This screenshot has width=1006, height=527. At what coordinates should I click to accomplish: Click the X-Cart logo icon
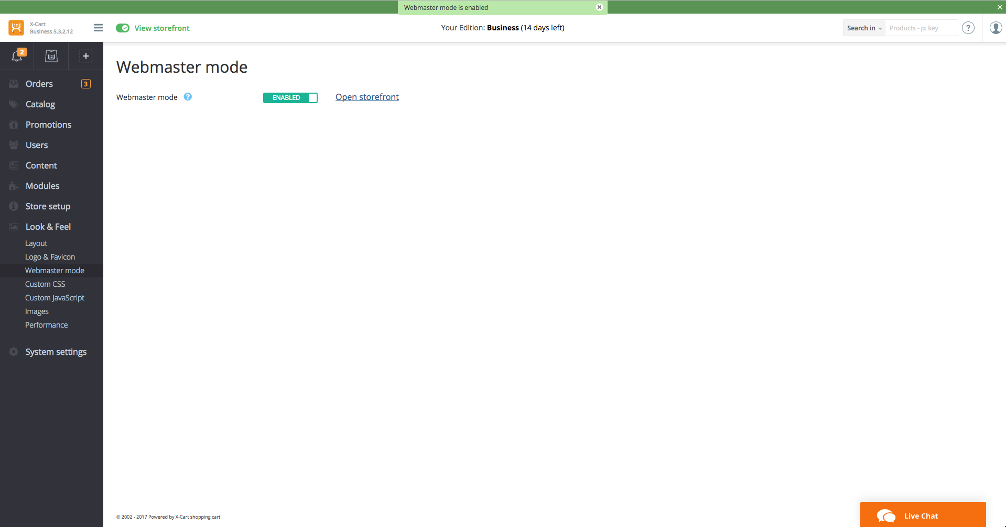click(x=16, y=28)
